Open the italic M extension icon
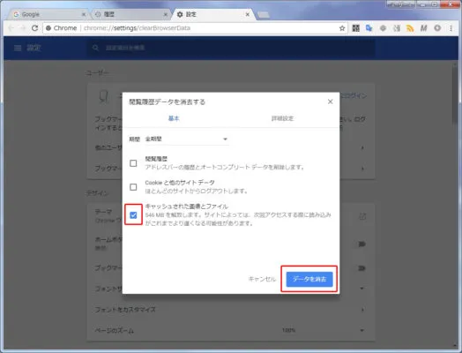Image resolution: width=462 pixels, height=353 pixels. pyautogui.click(x=423, y=28)
